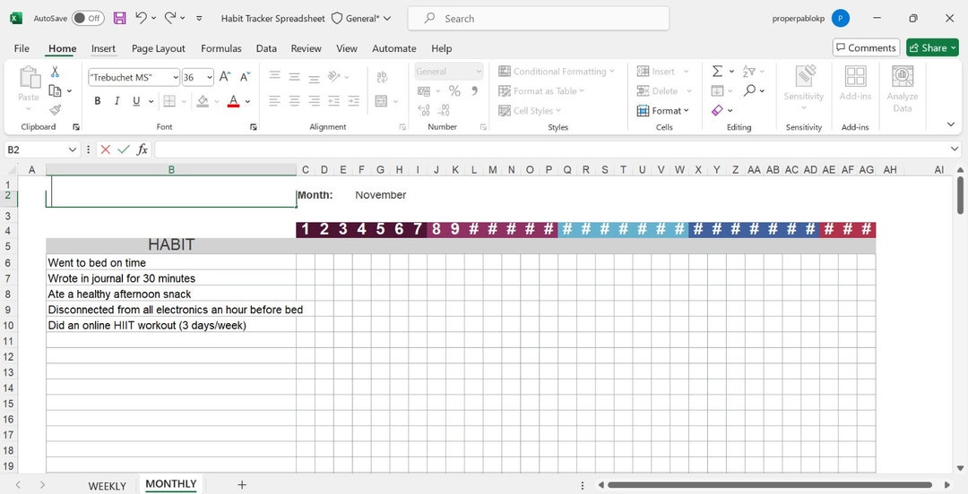Screen dimensions: 968x494
Task: Click the vertical scrollbar thumb
Action: 961,195
